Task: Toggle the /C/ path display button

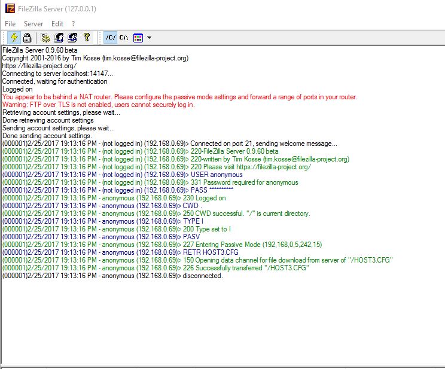Action: [x=111, y=38]
